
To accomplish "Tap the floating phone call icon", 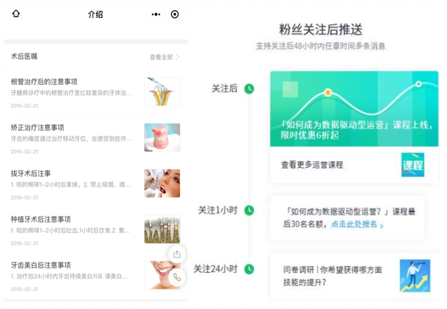I will (177, 277).
